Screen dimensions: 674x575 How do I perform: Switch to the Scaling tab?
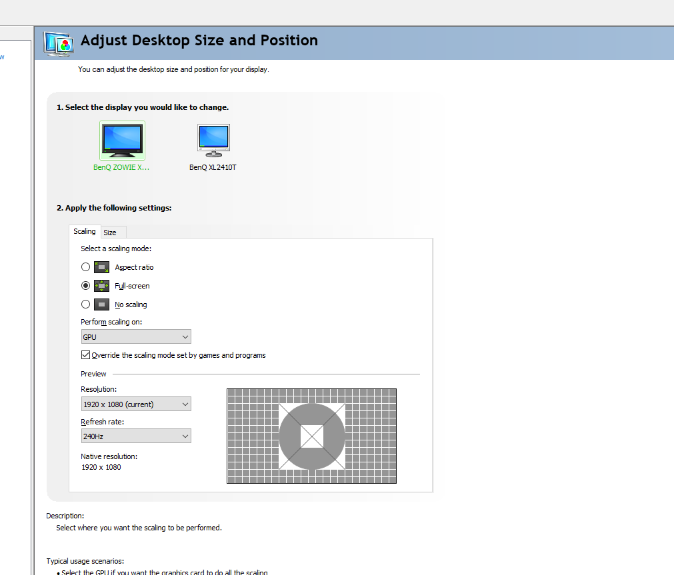tap(85, 231)
